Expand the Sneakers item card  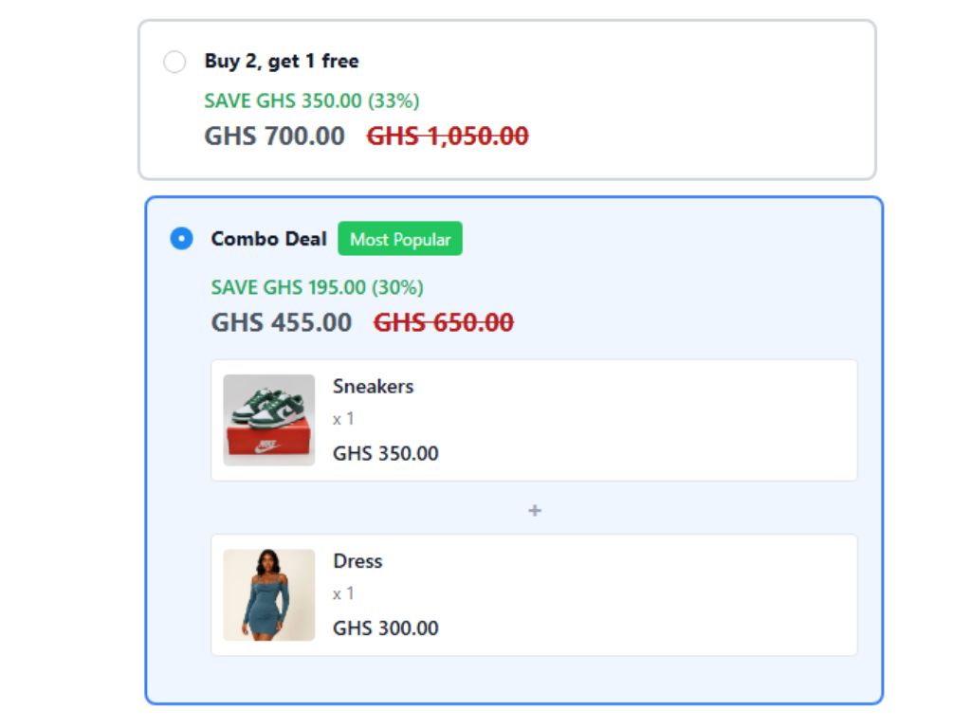point(536,419)
